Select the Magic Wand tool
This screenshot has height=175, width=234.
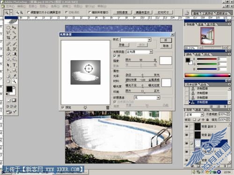14,32
